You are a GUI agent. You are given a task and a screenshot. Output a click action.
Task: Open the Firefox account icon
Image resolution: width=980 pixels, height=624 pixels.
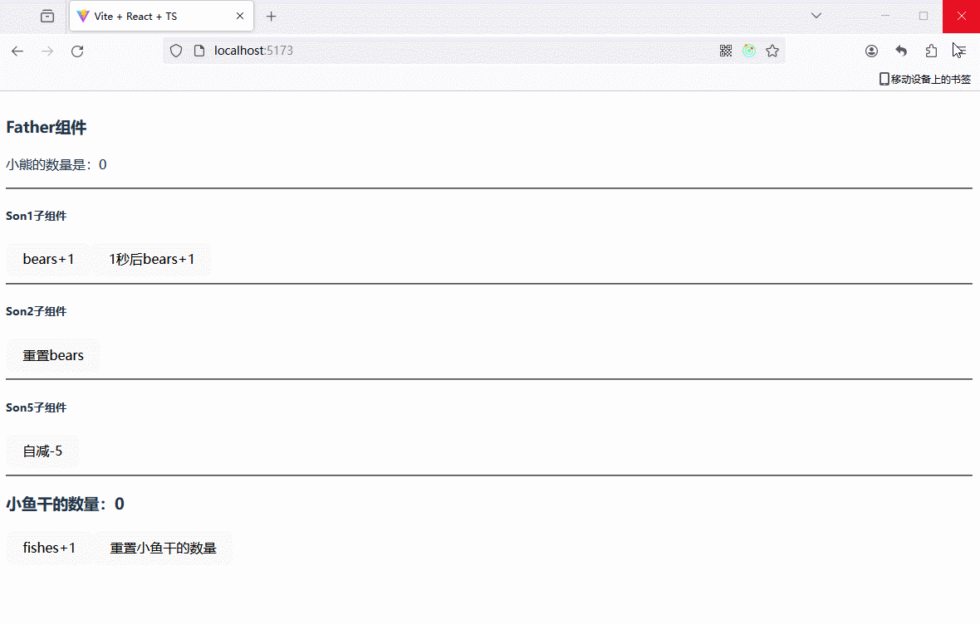(x=871, y=51)
